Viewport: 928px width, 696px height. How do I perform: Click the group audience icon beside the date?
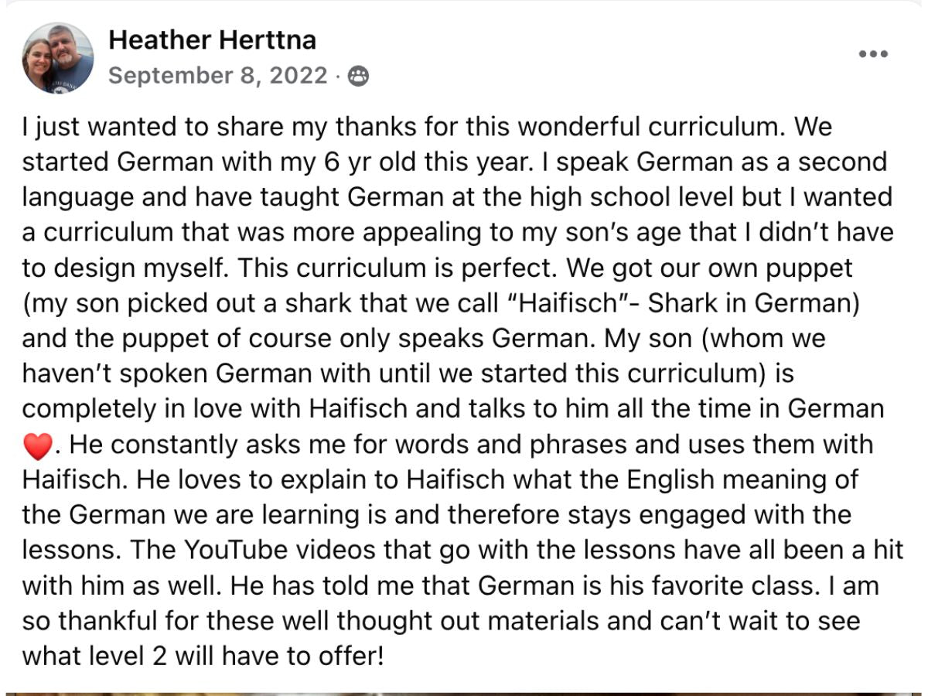pyautogui.click(x=358, y=76)
